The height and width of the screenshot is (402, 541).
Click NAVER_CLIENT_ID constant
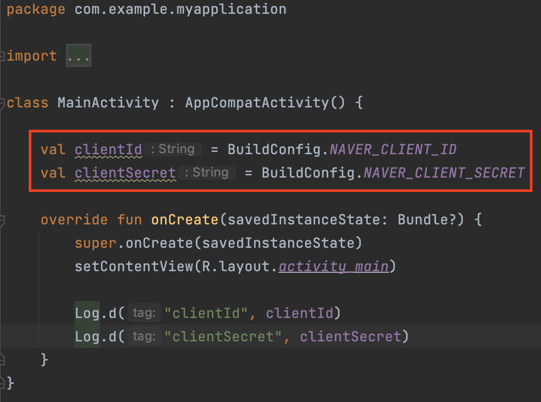click(393, 149)
